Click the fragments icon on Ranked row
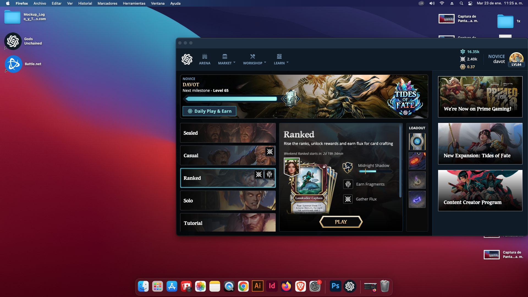528x297 pixels. click(269, 174)
